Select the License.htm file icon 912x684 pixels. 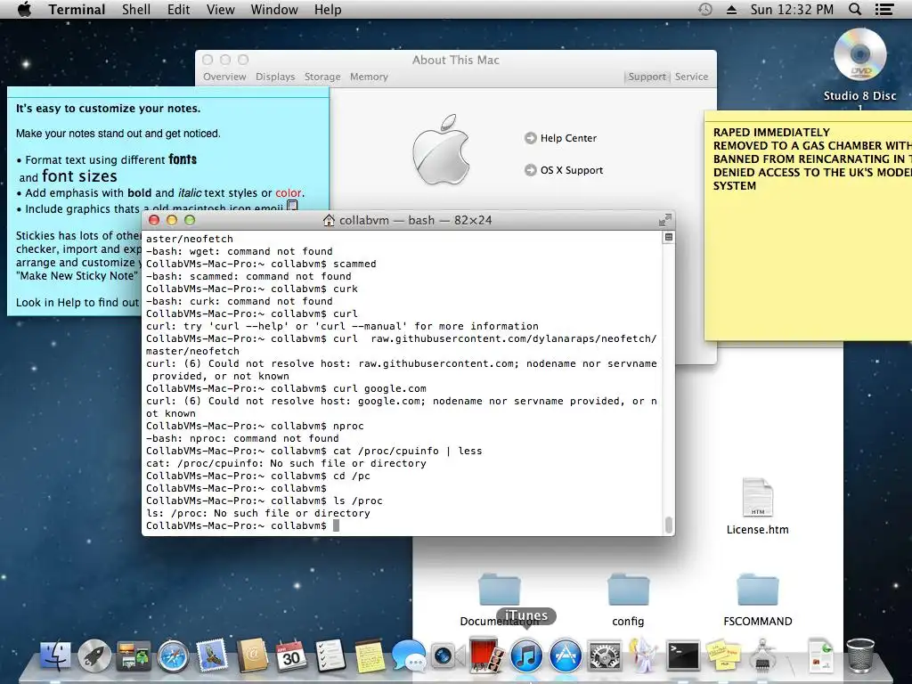[757, 497]
